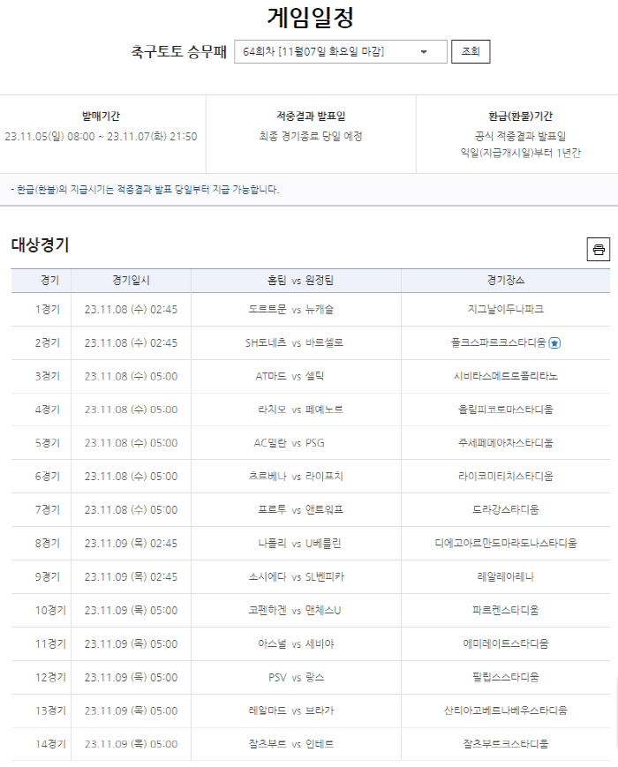Click venue 시비타스메트로폴리타노
Viewport: 618px width, 767px height.
pyautogui.click(x=506, y=376)
